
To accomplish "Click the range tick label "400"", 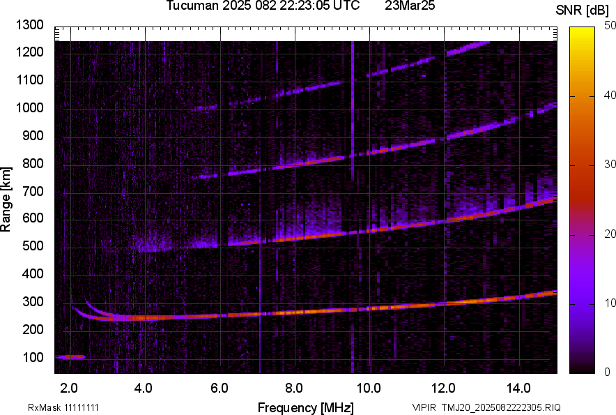I will (33, 274).
